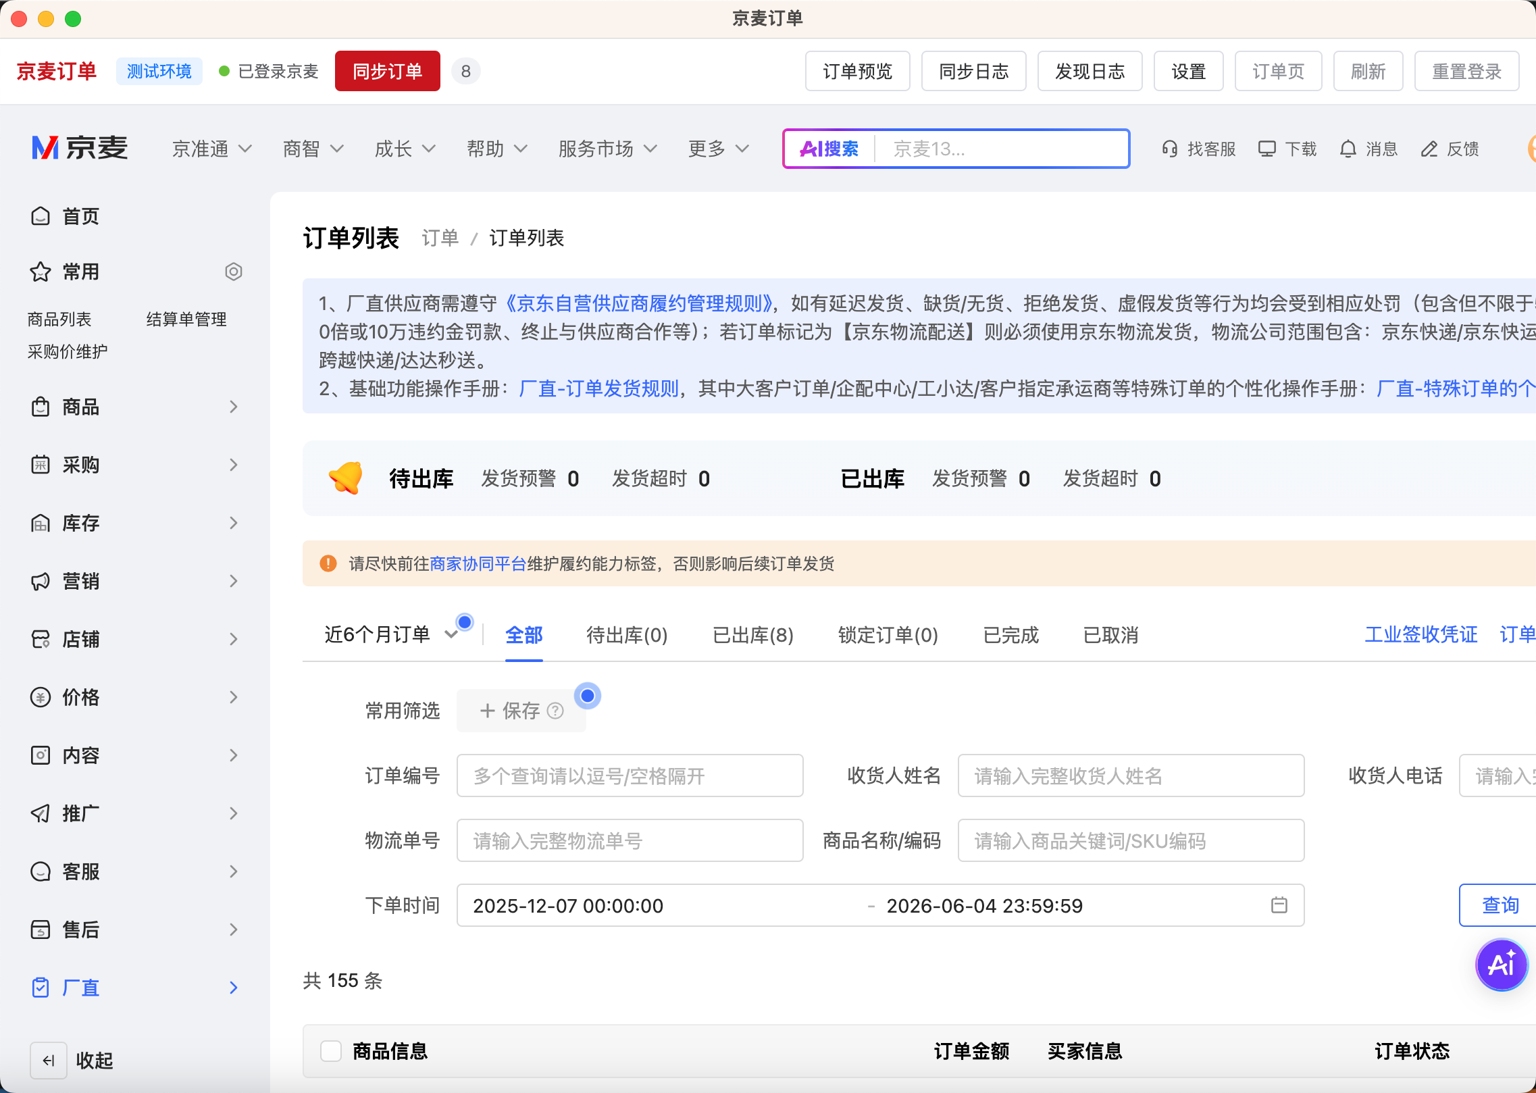Open 京东自营供应商履约管理规则 link
The width and height of the screenshot is (1536, 1093).
[x=639, y=303]
